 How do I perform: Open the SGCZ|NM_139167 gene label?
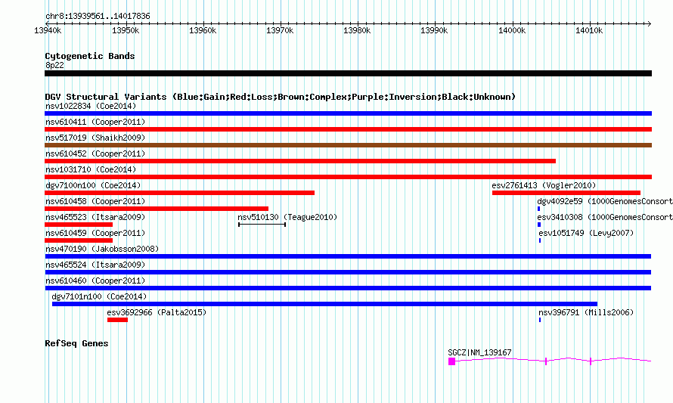480,352
